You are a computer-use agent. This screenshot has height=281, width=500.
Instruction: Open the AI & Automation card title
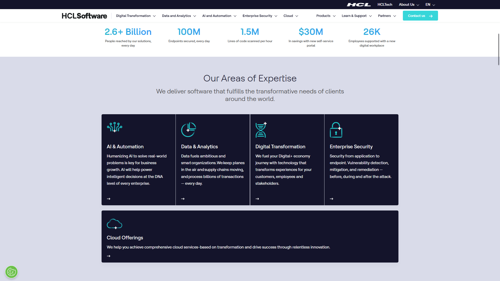[125, 147]
